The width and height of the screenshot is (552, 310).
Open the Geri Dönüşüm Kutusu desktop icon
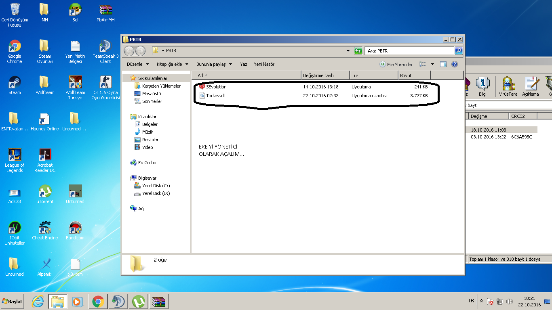(x=15, y=15)
